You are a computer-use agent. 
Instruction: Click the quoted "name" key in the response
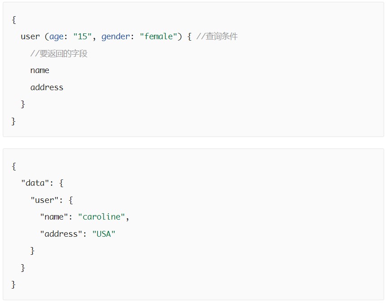[x=54, y=217]
